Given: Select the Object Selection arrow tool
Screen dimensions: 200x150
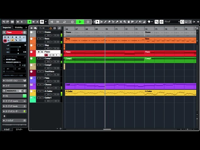Looking at the screenshot, I should point(97,22).
